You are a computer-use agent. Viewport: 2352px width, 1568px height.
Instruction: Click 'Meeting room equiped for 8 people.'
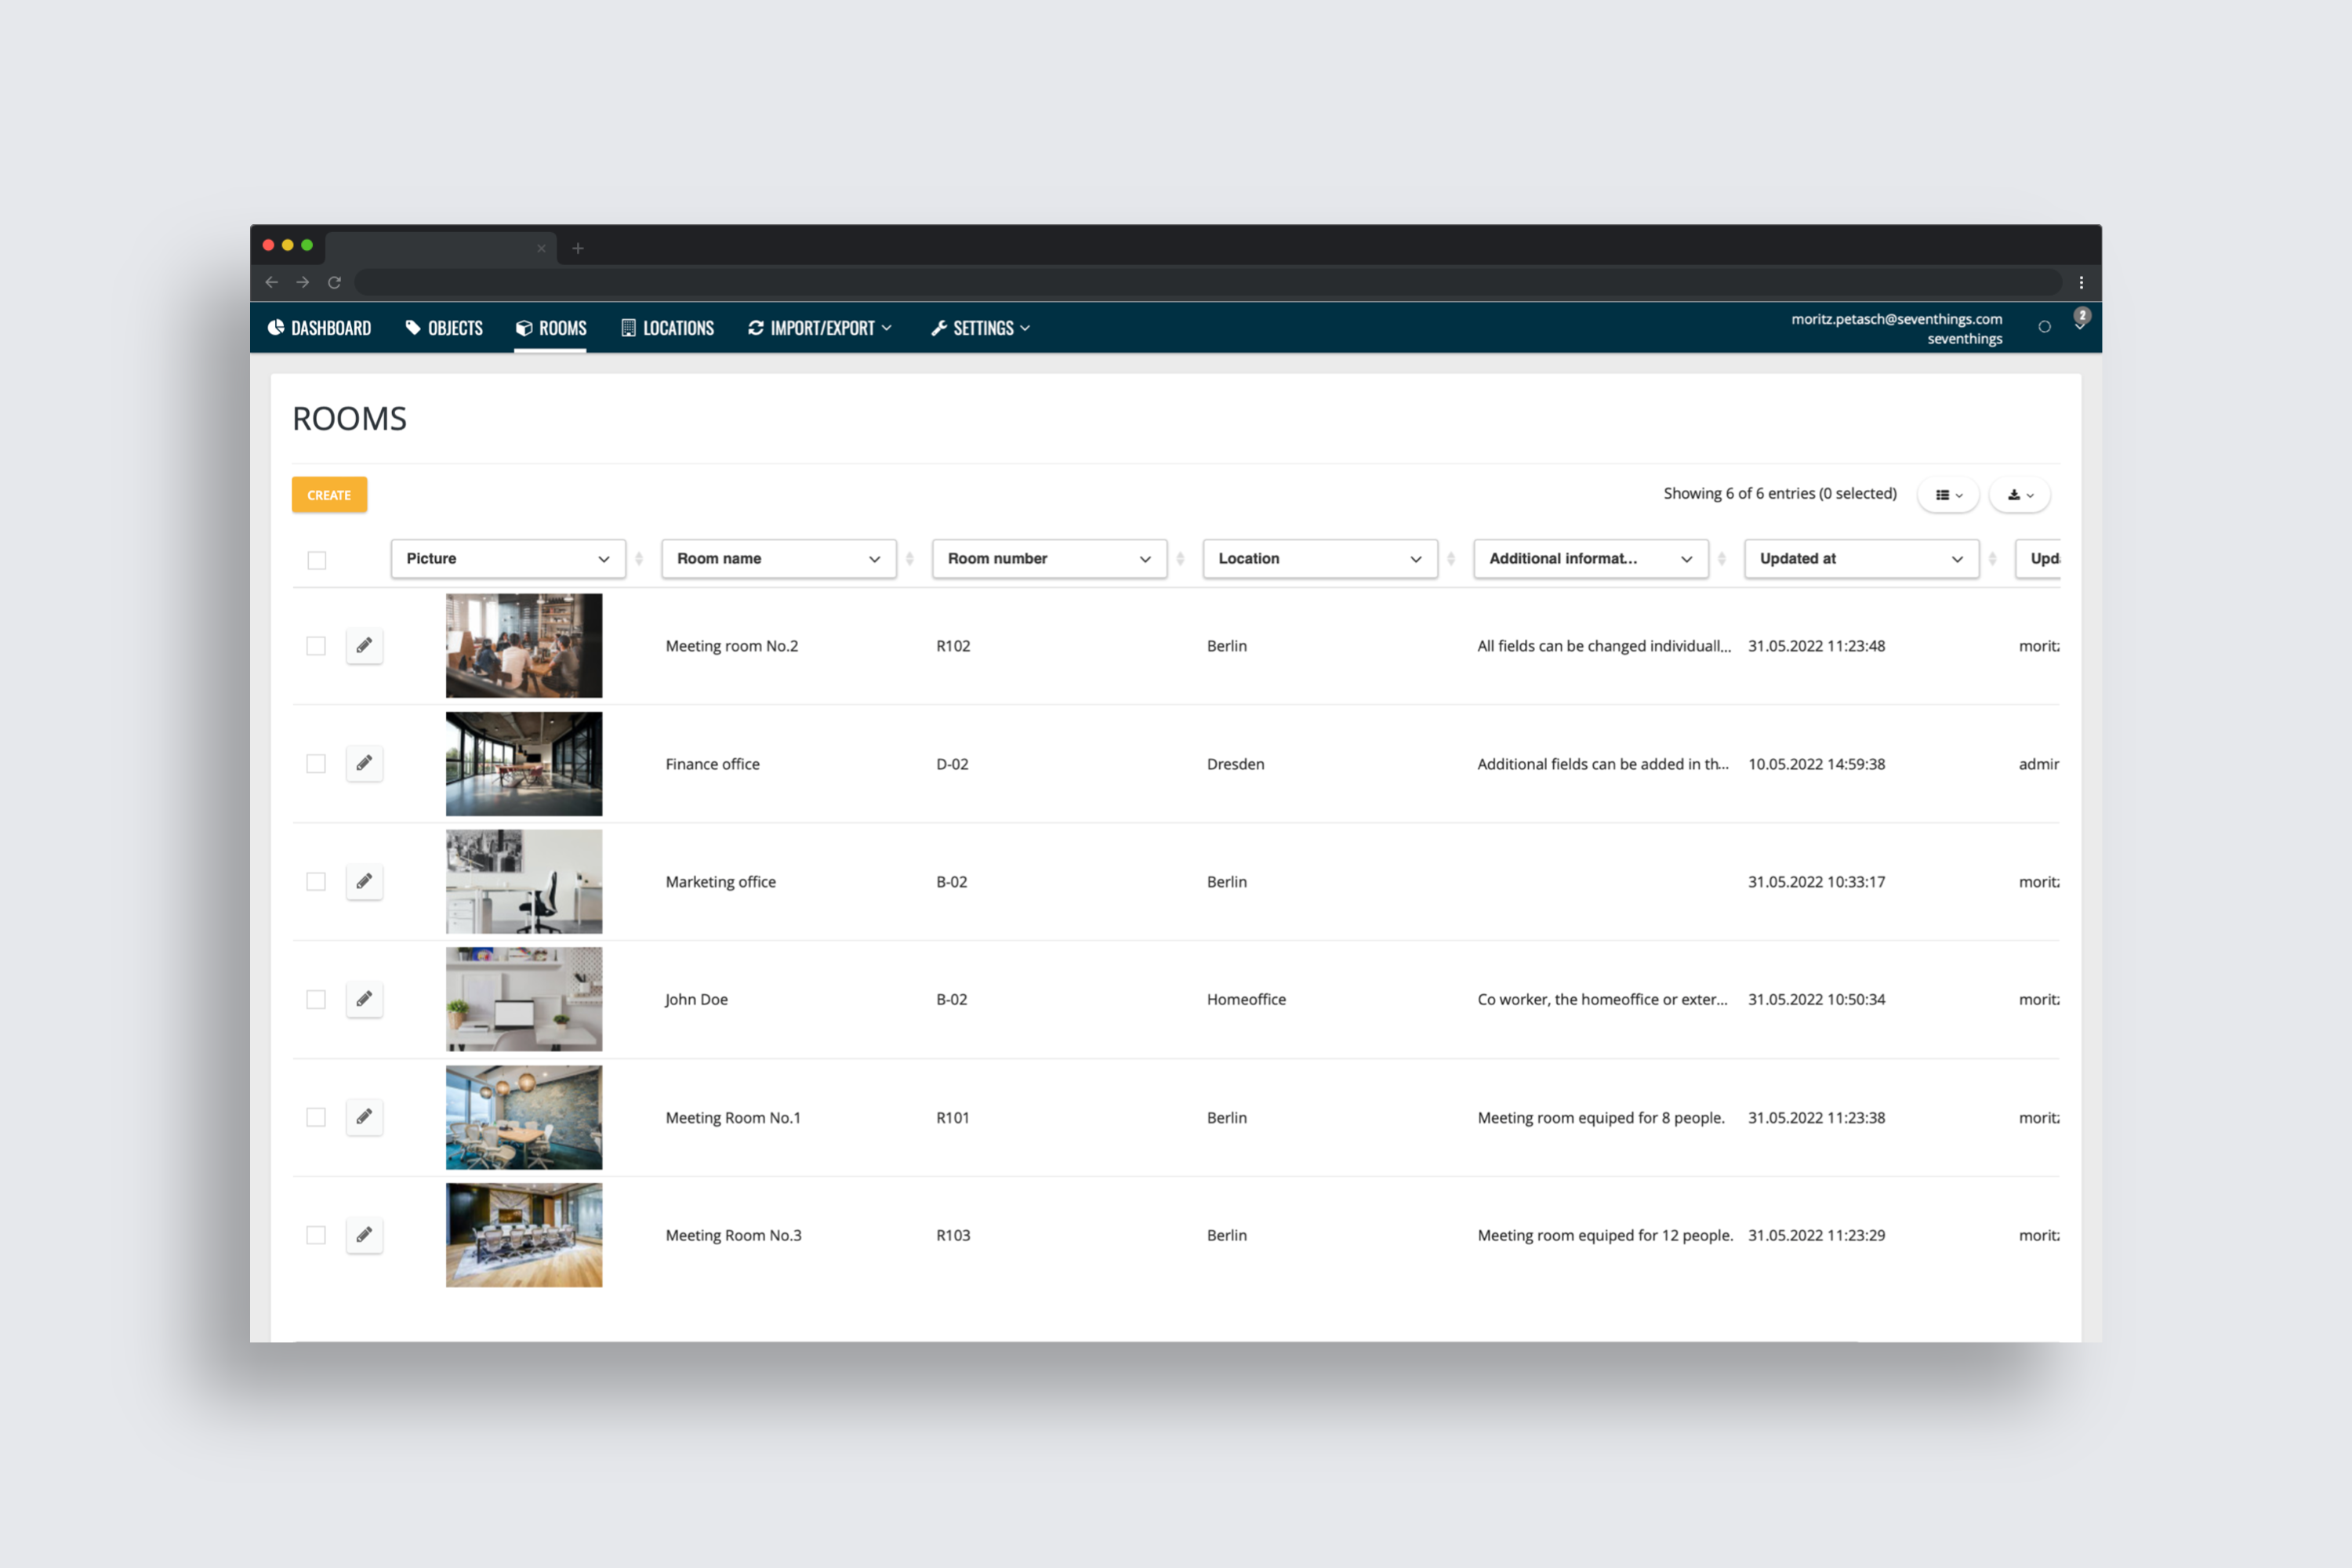click(x=1601, y=1118)
